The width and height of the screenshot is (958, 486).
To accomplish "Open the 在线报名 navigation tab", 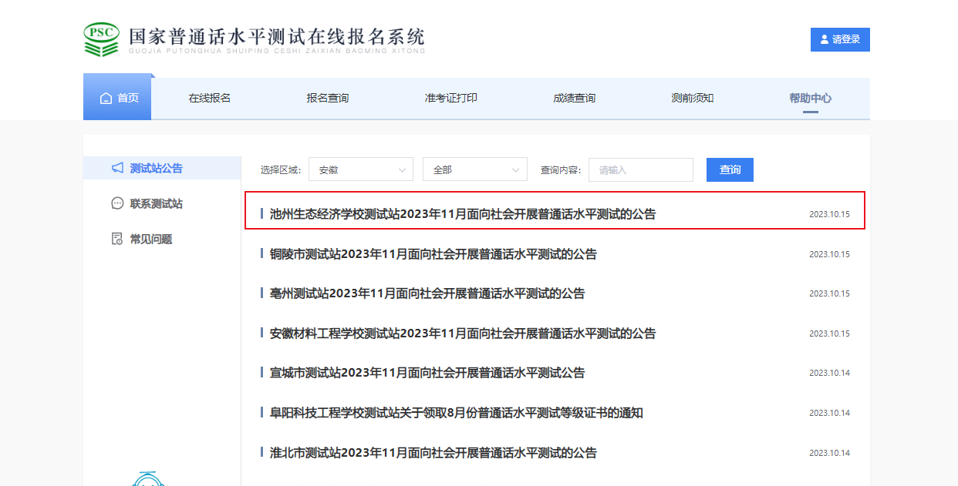I will point(210,98).
